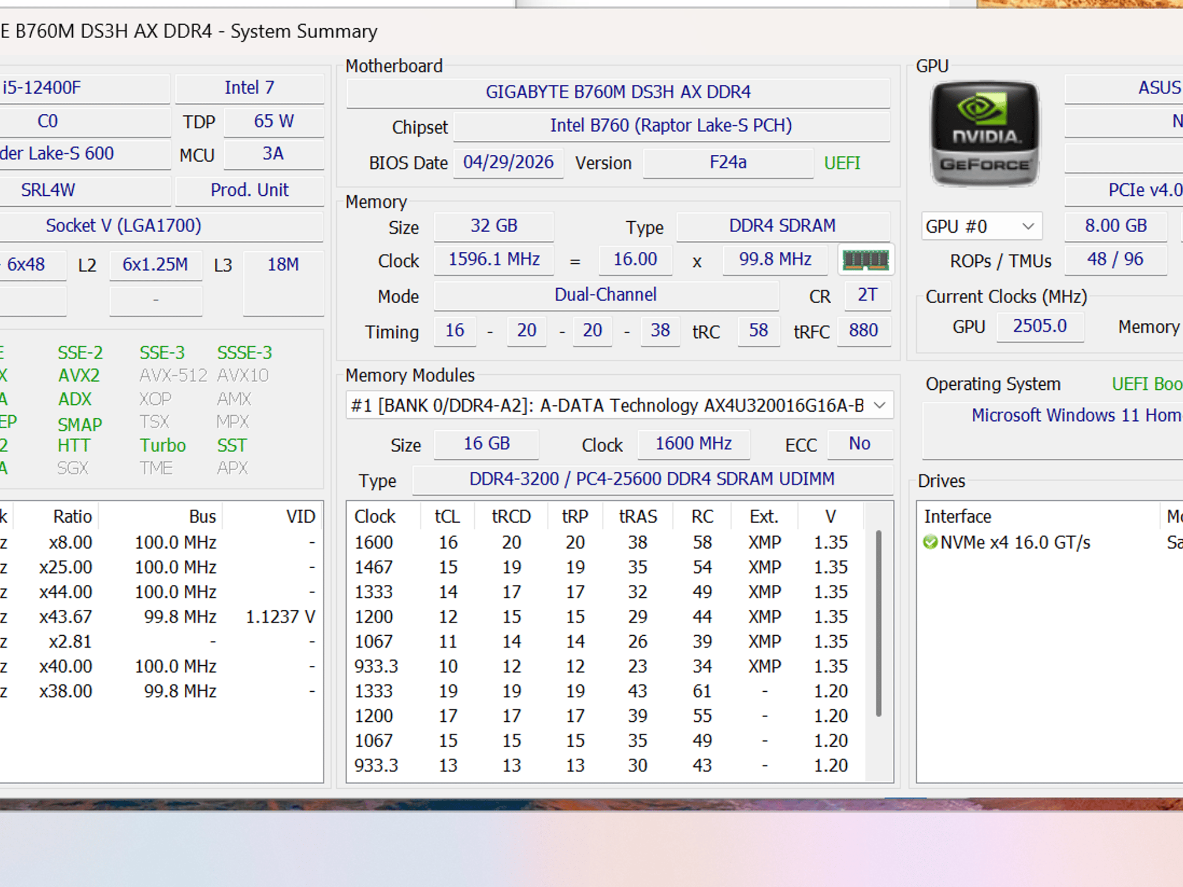Click the Ratio column header

click(56, 516)
